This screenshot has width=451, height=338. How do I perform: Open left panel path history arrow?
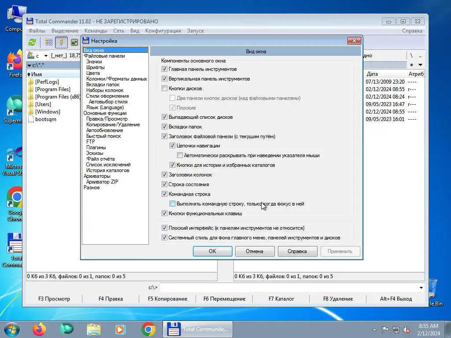tap(29, 65)
